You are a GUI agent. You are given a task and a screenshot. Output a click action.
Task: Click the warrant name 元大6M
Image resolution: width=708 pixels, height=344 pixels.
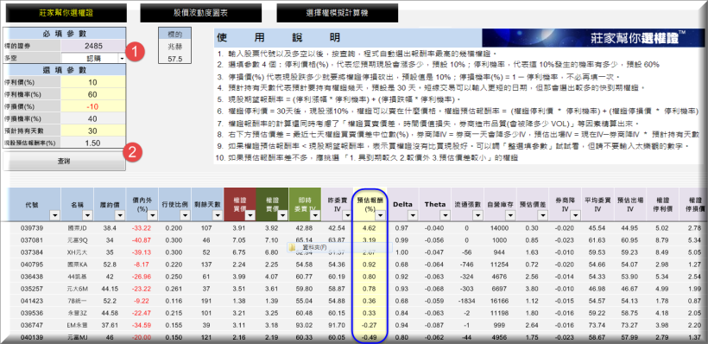pyautogui.click(x=77, y=288)
